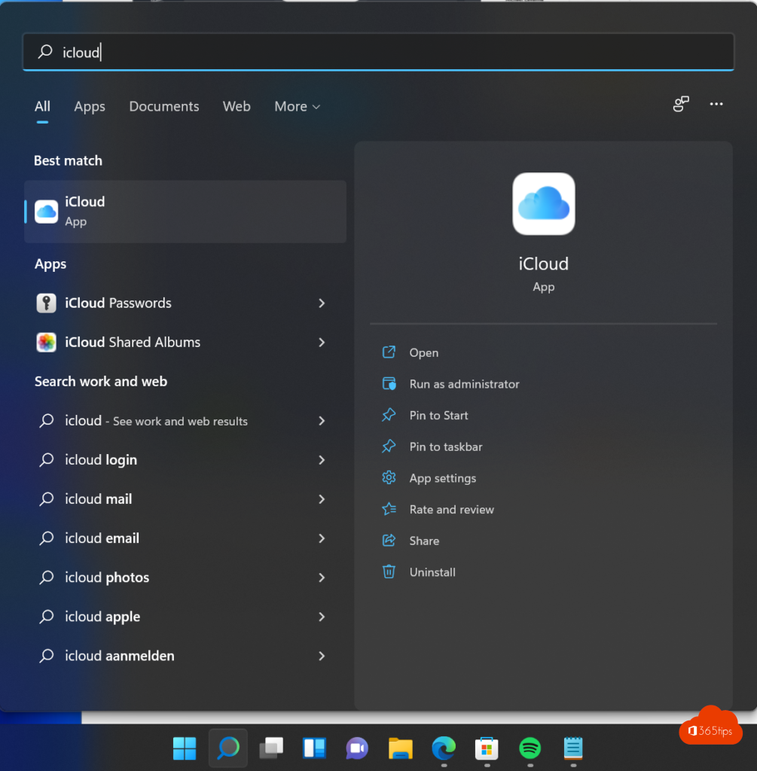Expand the iCloud Passwords result arrow
Viewport: 757px width, 771px height.
coord(322,303)
